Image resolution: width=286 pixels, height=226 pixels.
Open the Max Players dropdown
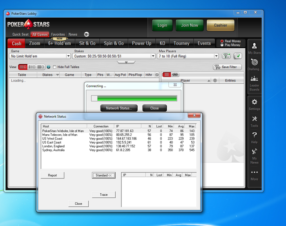[x=188, y=56]
